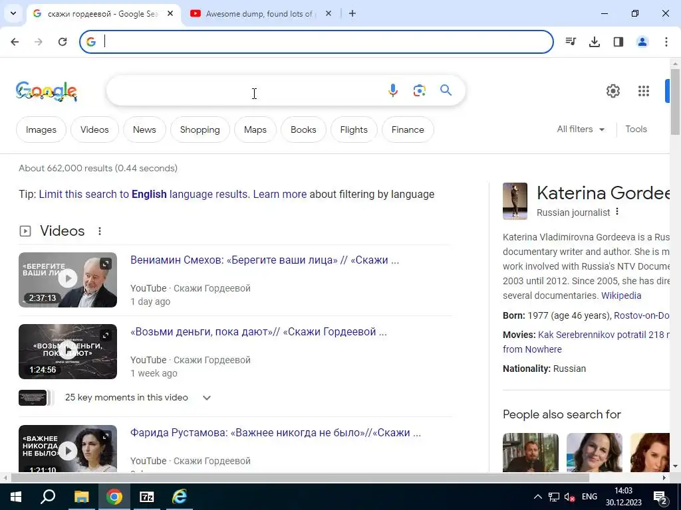Search by image with Lens icon
Image resolution: width=681 pixels, height=510 pixels.
click(x=419, y=90)
